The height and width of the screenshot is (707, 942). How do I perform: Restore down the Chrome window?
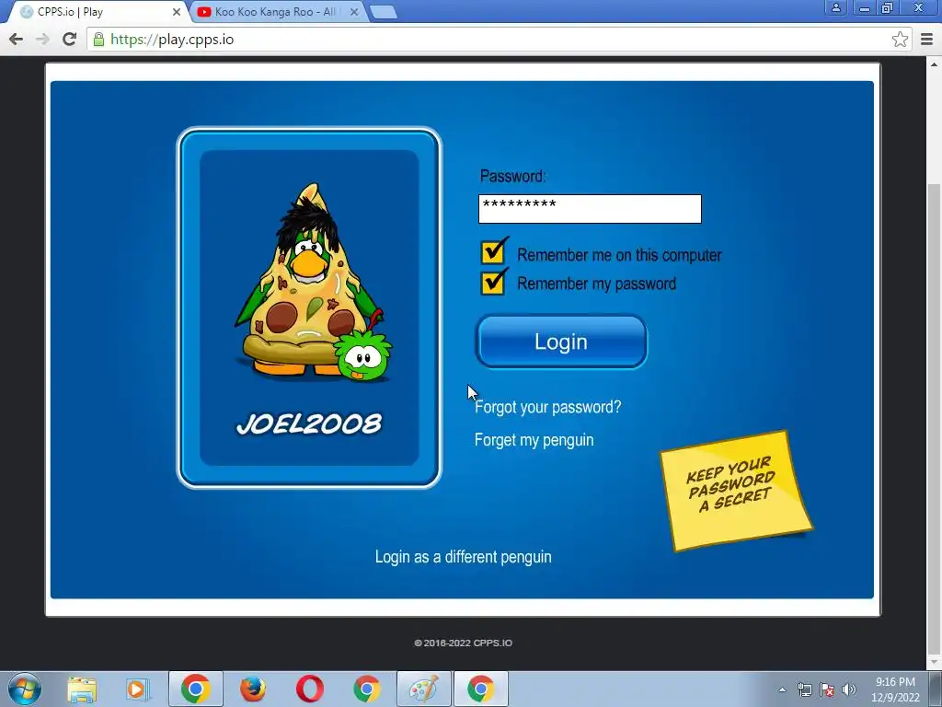pyautogui.click(x=888, y=7)
